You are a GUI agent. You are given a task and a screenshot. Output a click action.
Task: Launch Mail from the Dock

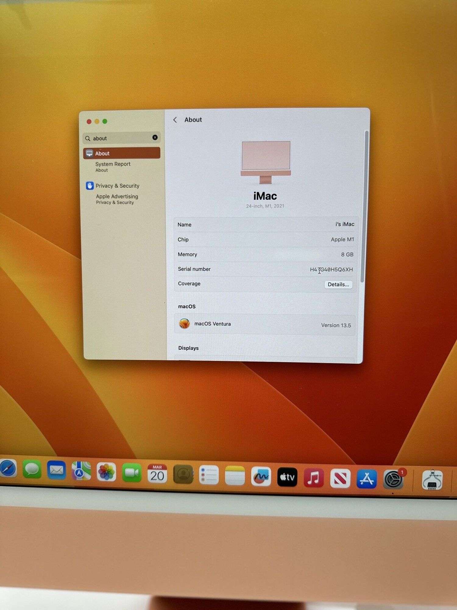click(56, 470)
